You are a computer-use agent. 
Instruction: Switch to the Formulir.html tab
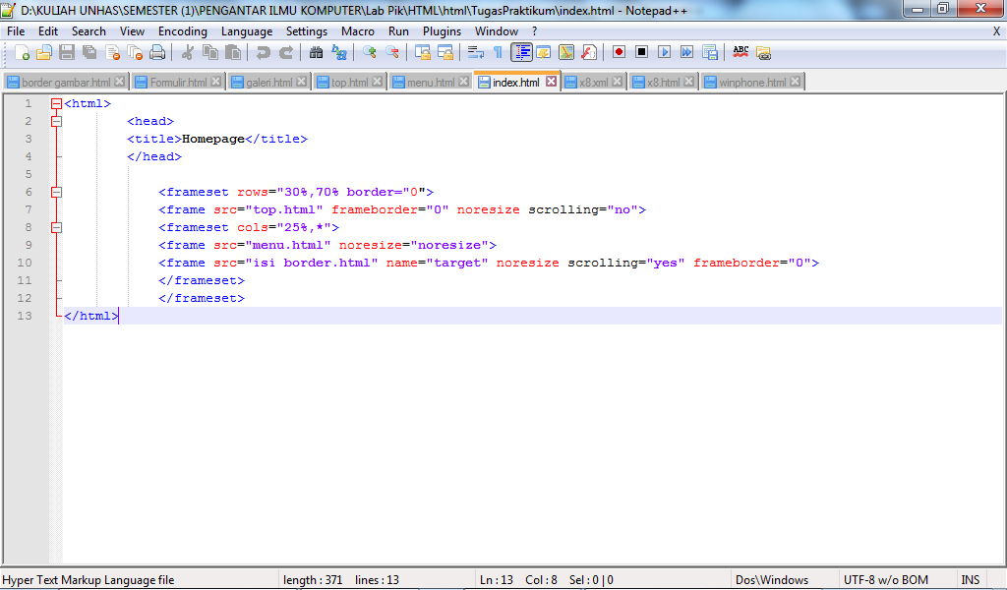pos(178,83)
